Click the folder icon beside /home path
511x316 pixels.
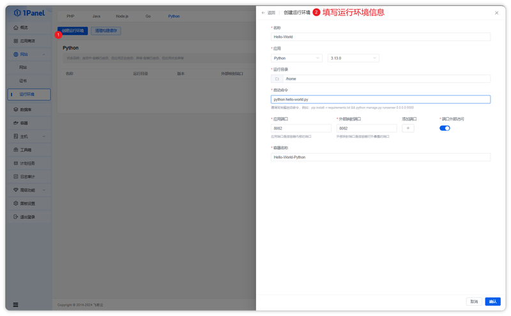pos(277,78)
